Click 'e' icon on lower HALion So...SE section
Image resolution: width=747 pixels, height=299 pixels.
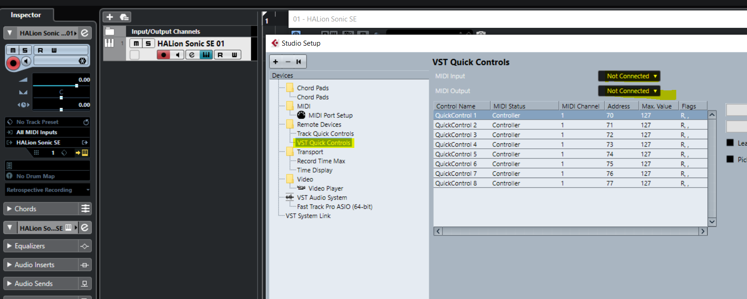[85, 227]
